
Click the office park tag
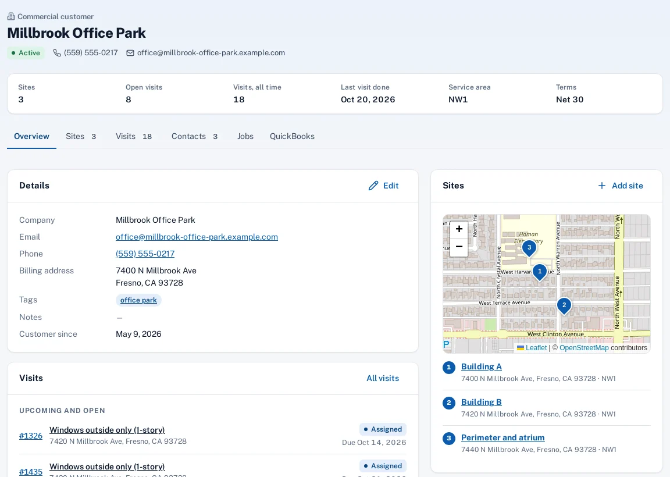pos(138,300)
